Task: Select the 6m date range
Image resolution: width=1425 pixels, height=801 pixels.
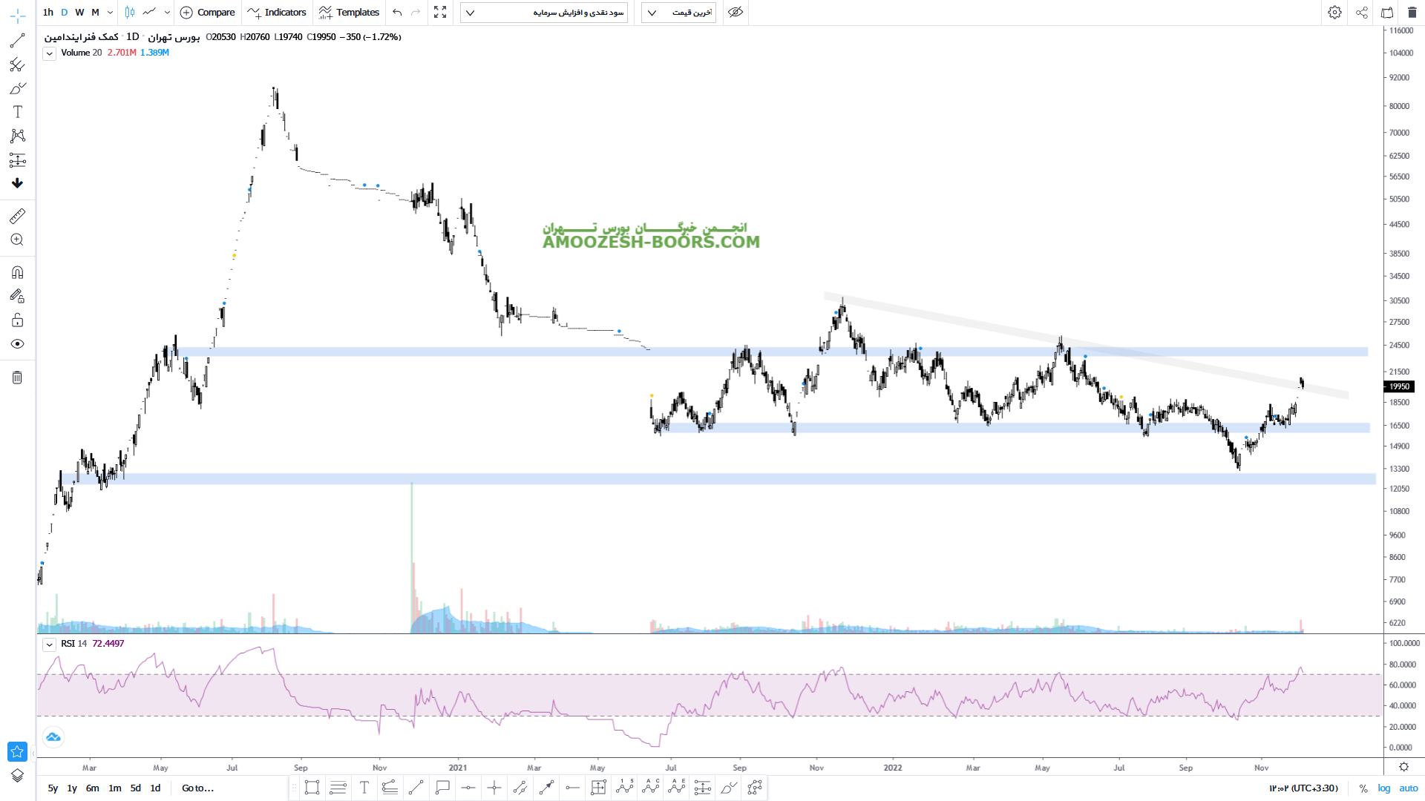Action: coord(92,788)
